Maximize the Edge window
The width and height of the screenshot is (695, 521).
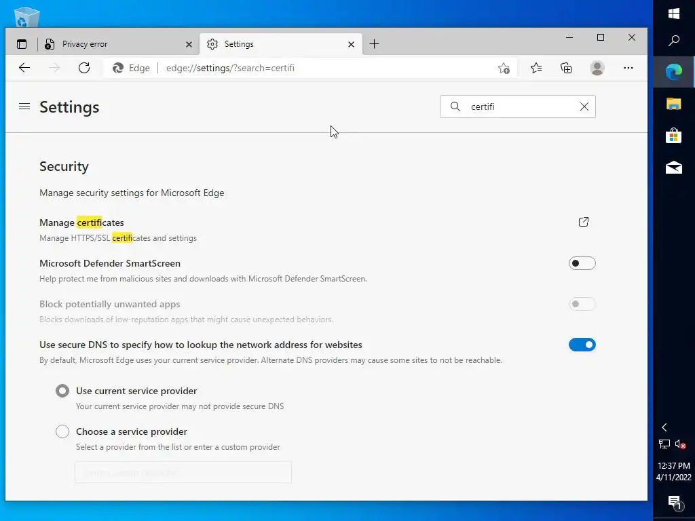pyautogui.click(x=601, y=38)
